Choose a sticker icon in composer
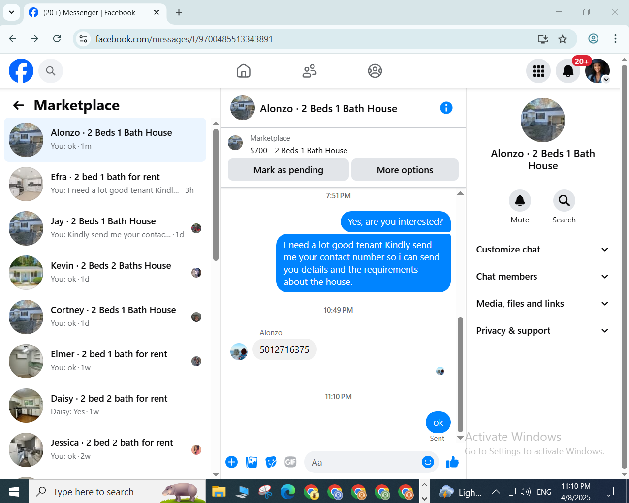The image size is (629, 503). click(271, 462)
